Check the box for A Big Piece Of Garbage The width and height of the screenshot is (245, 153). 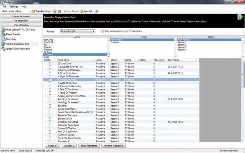(50, 70)
